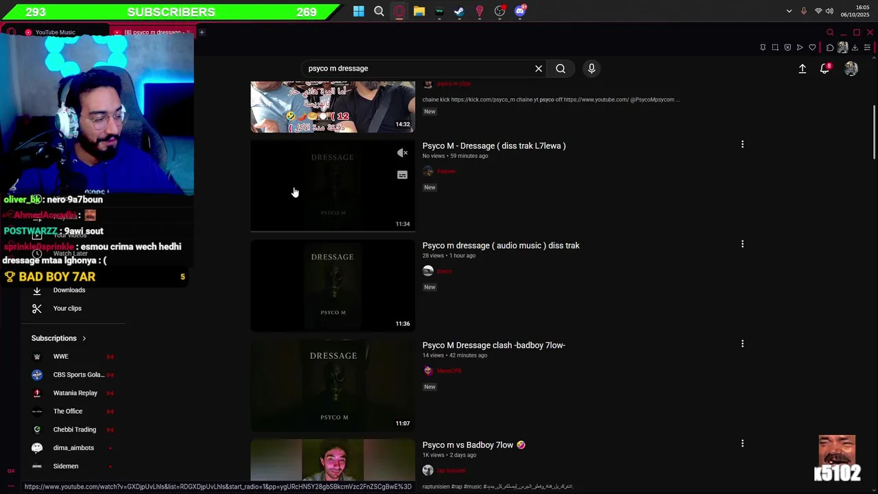Screen dimensions: 878x494
Task: Start voice search with microphone
Action: pos(591,69)
